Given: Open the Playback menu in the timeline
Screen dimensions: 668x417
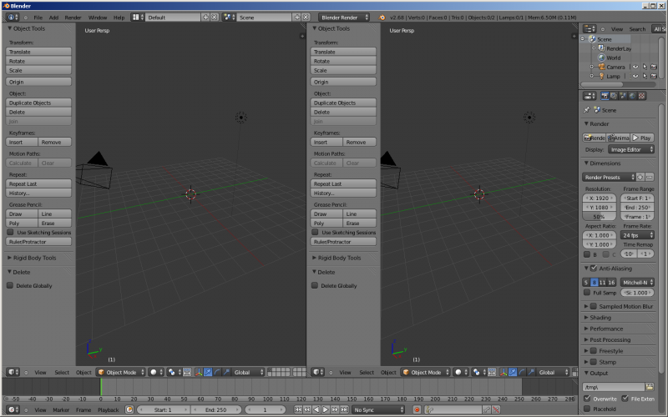Looking at the screenshot, I should coord(109,409).
